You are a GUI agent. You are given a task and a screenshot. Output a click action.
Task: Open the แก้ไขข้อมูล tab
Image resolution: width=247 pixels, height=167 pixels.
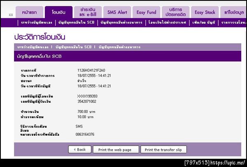(233, 12)
